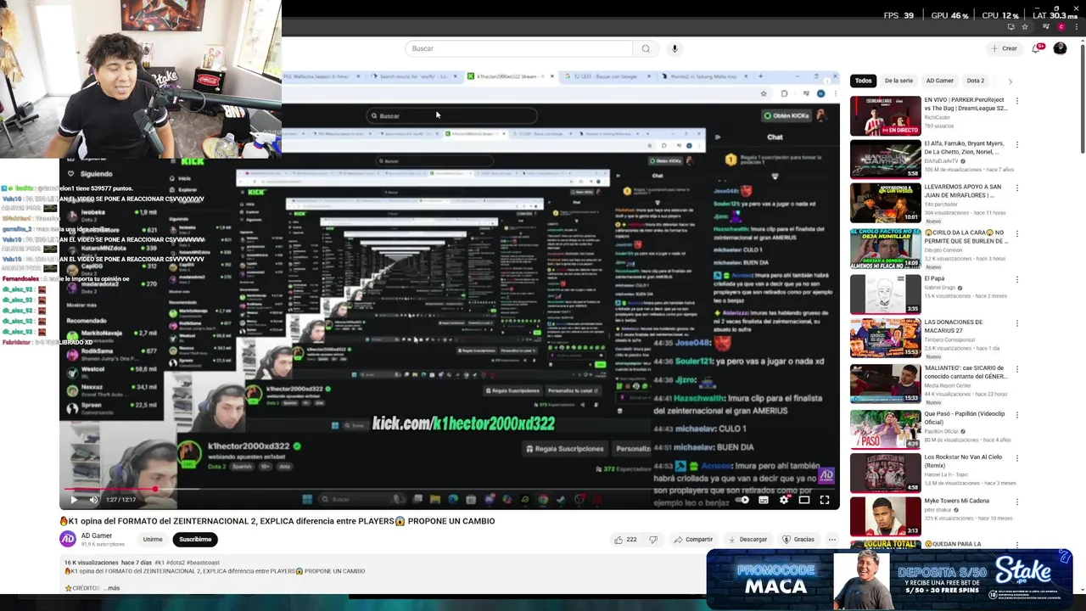
Task: Click the Descargar download button
Action: (747, 540)
